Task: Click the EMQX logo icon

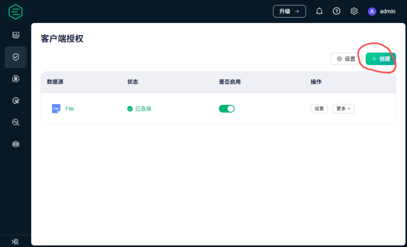Action: click(x=16, y=12)
